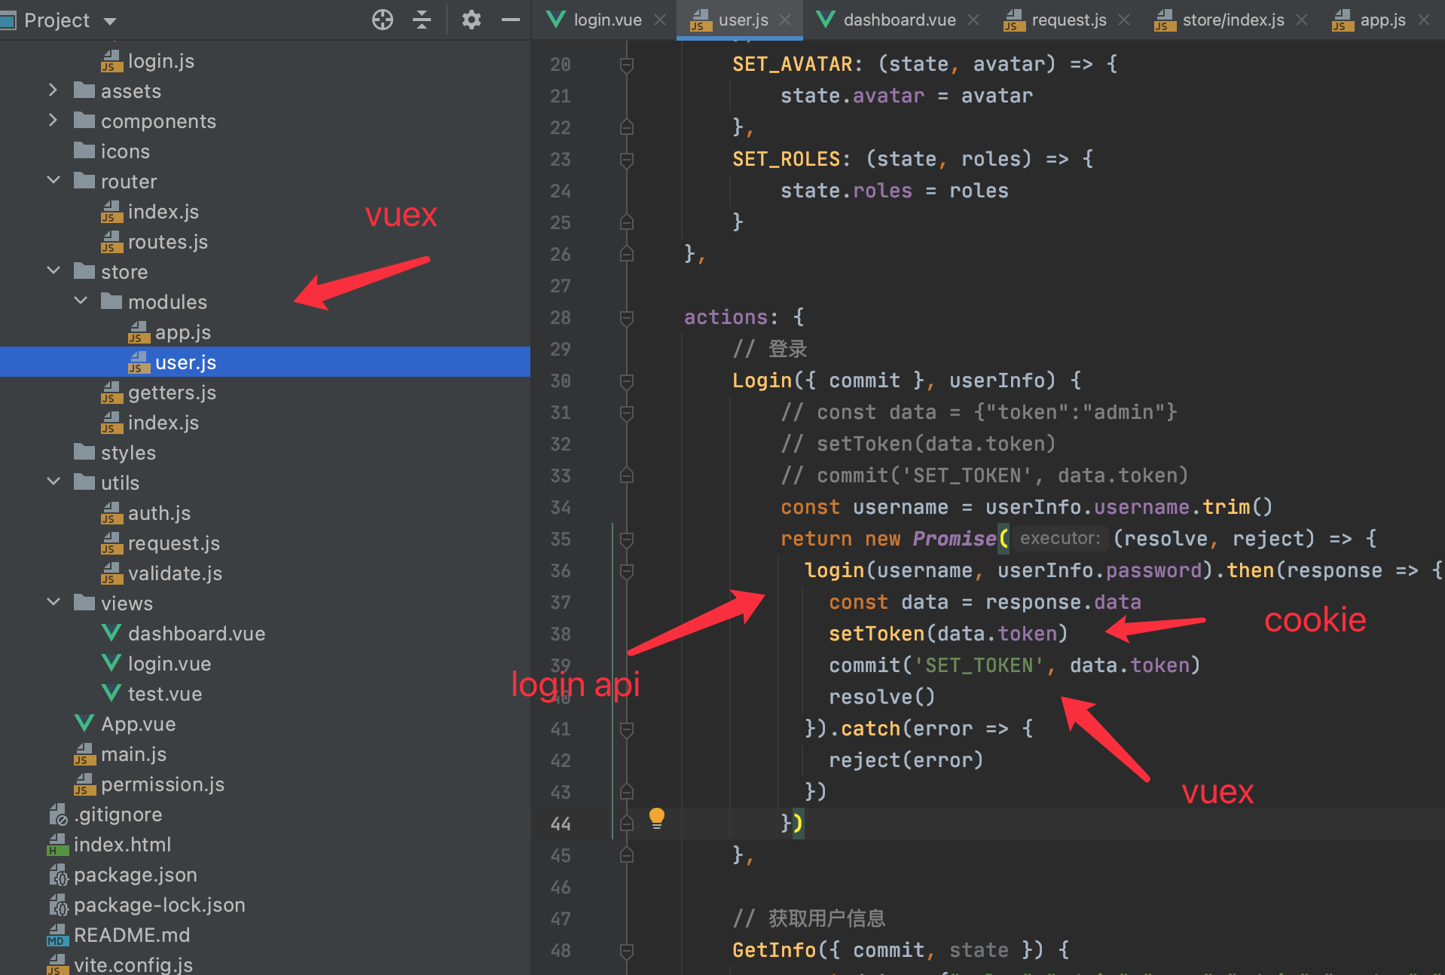The height and width of the screenshot is (975, 1445).
Task: Collapse the modules folder
Action: 81,301
